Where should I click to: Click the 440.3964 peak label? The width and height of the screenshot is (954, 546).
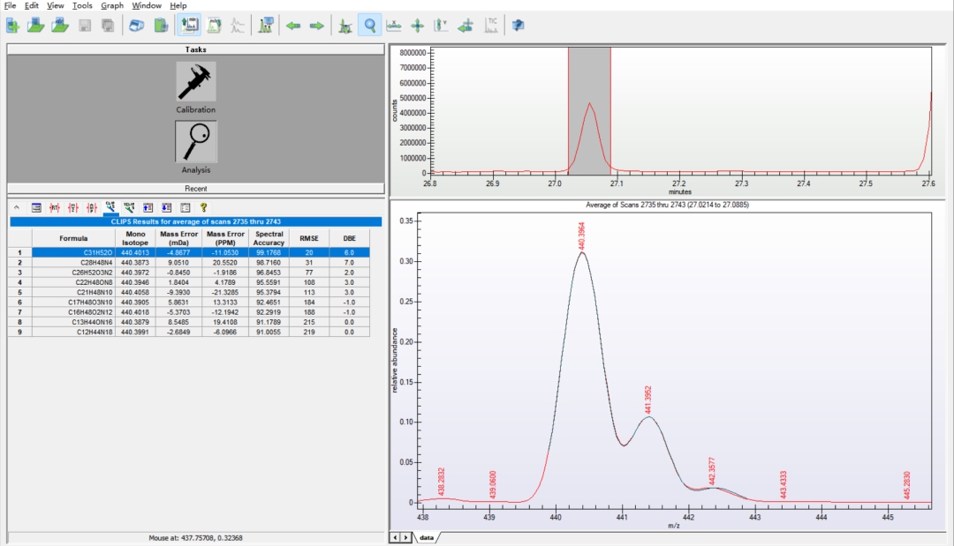(581, 236)
